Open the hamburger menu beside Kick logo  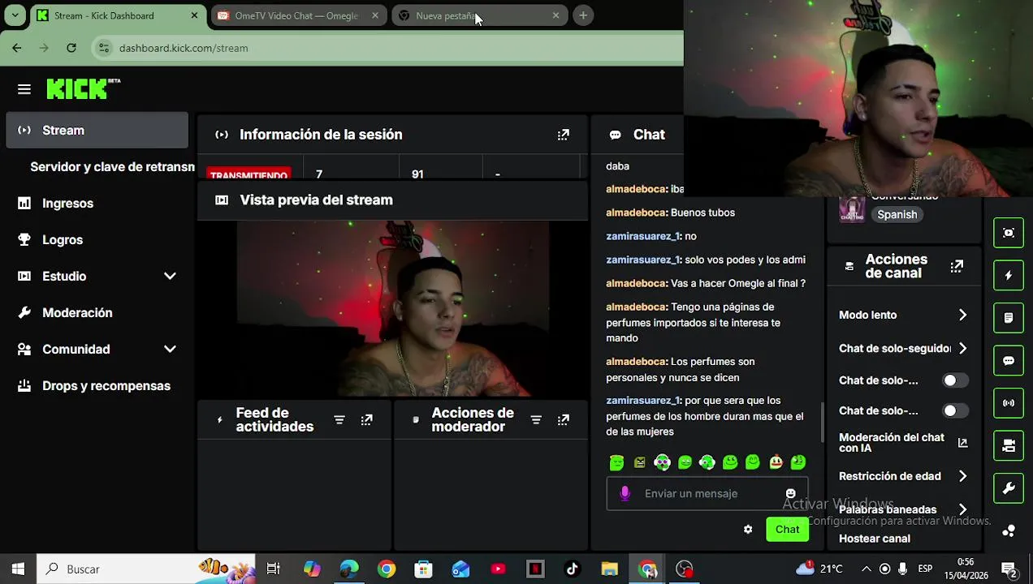24,89
